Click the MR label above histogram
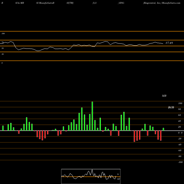Image resolution: width=184 pixels, height=184 pixels. (164, 96)
